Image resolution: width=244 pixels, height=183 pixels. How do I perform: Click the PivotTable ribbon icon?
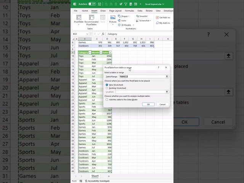[79, 18]
